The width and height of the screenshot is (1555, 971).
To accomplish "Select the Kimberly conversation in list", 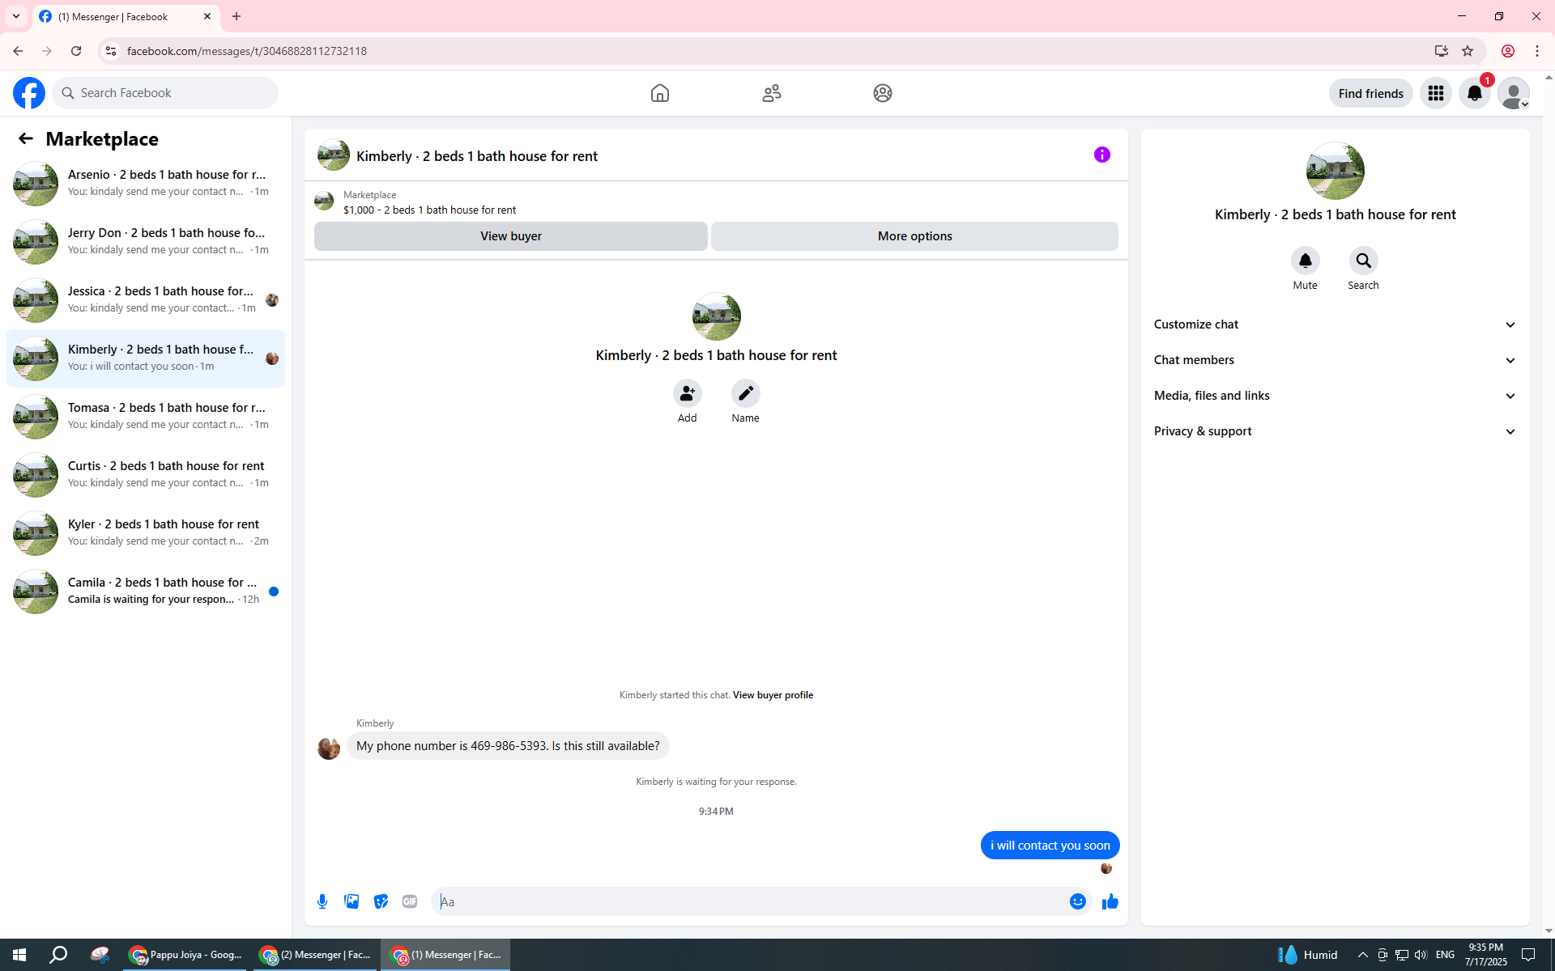I will click(146, 358).
